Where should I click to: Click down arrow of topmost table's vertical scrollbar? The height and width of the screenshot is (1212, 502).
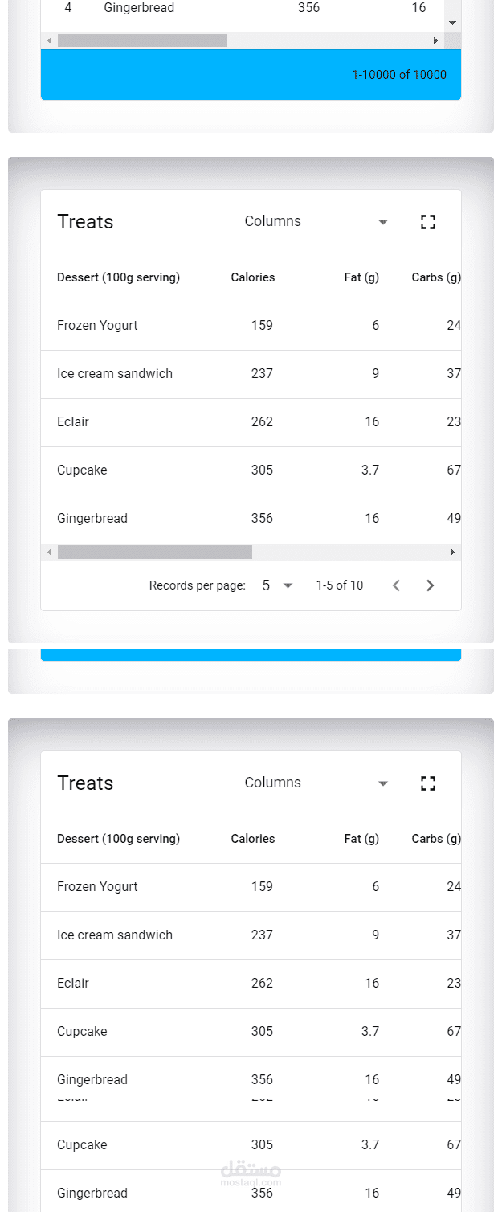452,23
